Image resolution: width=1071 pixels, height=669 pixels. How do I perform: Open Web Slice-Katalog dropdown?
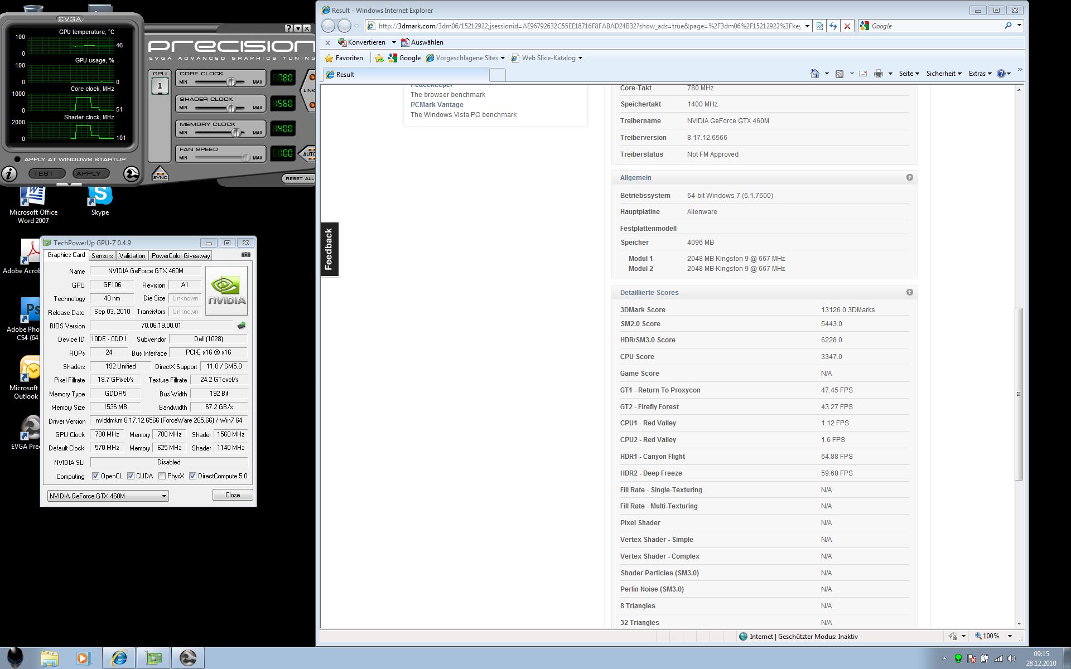click(580, 58)
